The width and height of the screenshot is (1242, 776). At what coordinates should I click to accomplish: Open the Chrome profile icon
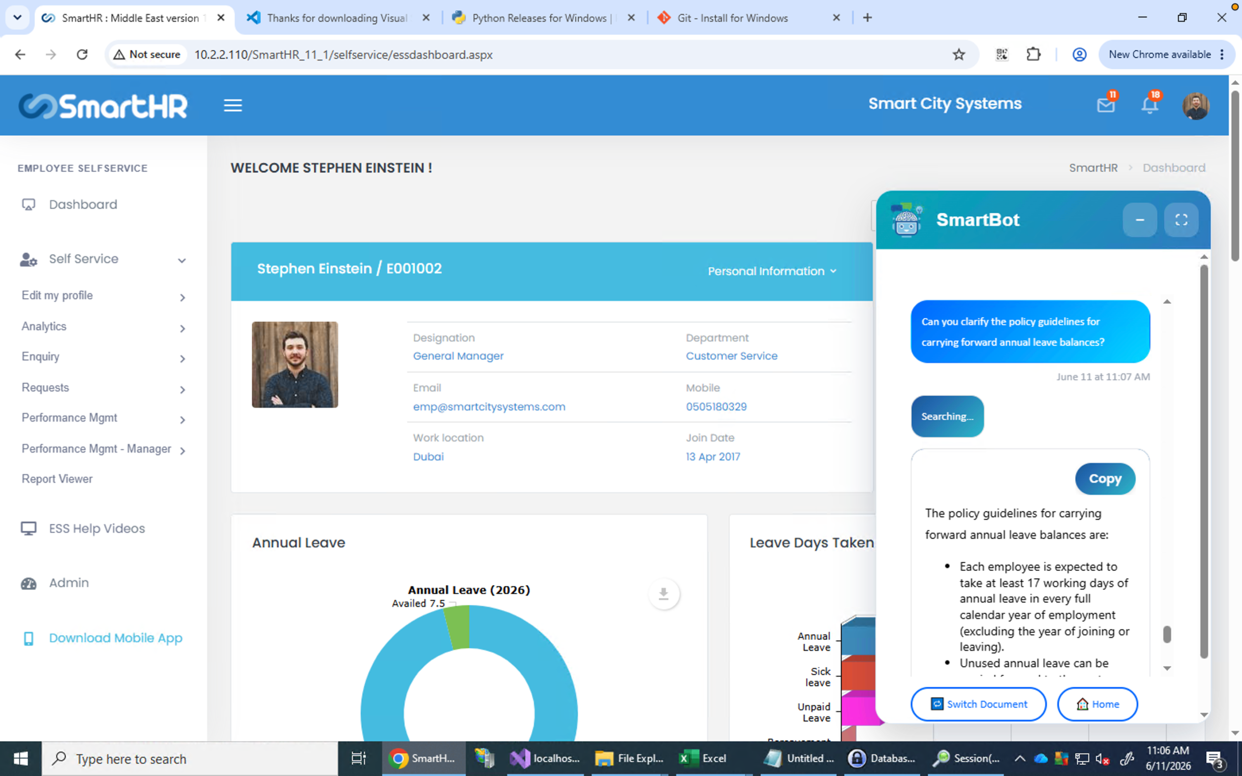click(1079, 54)
